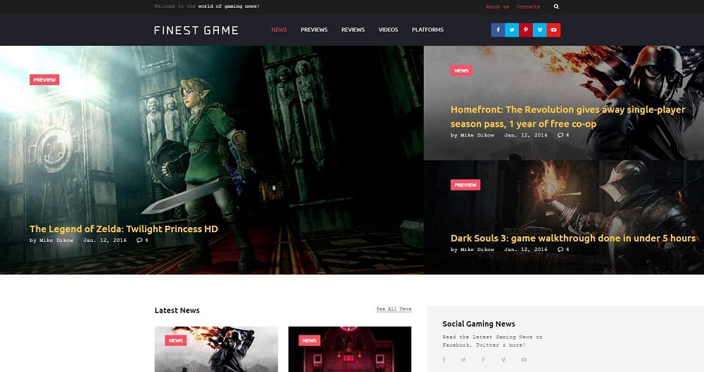Click the See All News link

(x=394, y=309)
